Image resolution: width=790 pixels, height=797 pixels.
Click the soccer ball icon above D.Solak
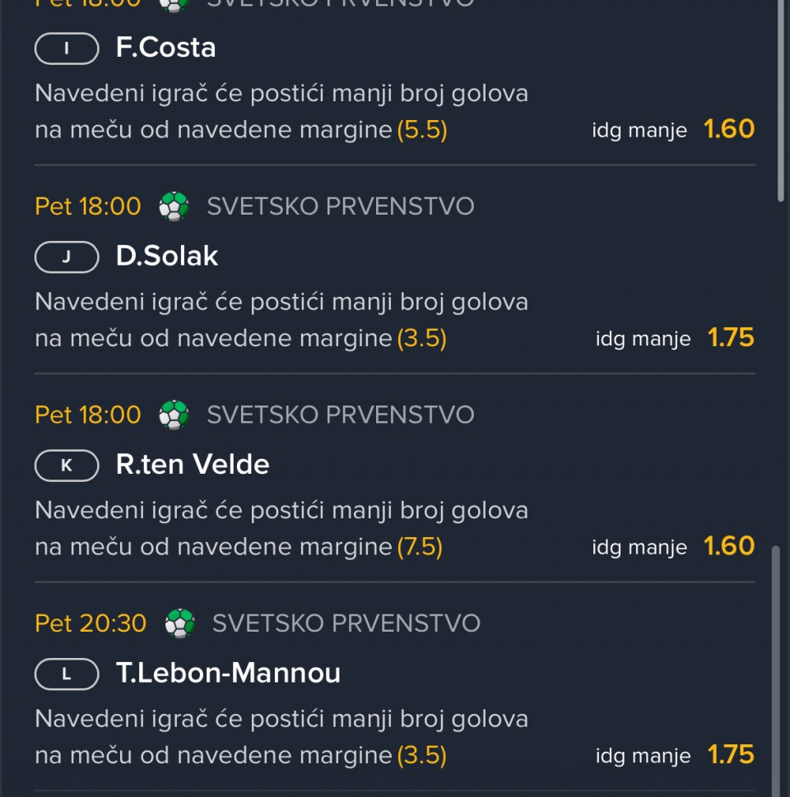point(174,206)
